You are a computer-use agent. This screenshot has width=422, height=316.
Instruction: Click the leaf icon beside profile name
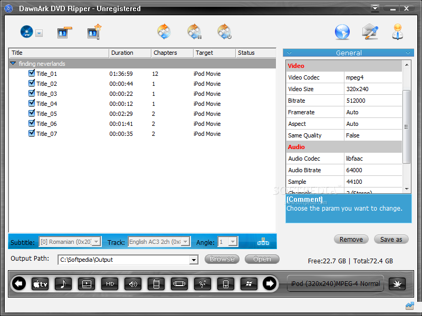click(397, 284)
